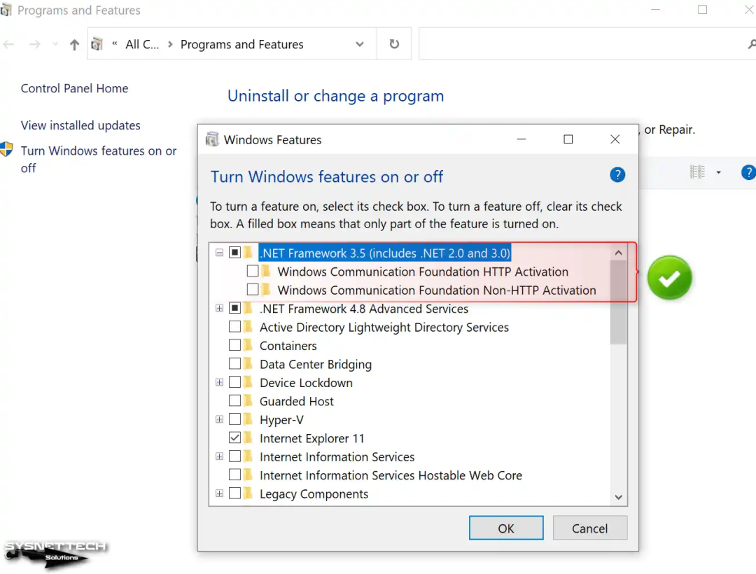This screenshot has width=756, height=574.
Task: Click the Hyper-V folder icon
Action: (248, 419)
